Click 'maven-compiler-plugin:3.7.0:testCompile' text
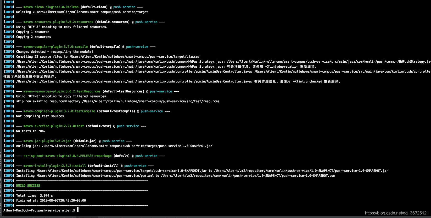Screen dimensions: 431x218 click(x=59, y=111)
